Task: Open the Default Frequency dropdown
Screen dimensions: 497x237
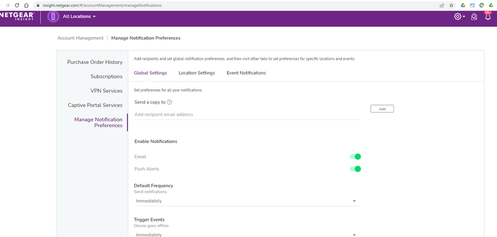Action: pos(247,201)
